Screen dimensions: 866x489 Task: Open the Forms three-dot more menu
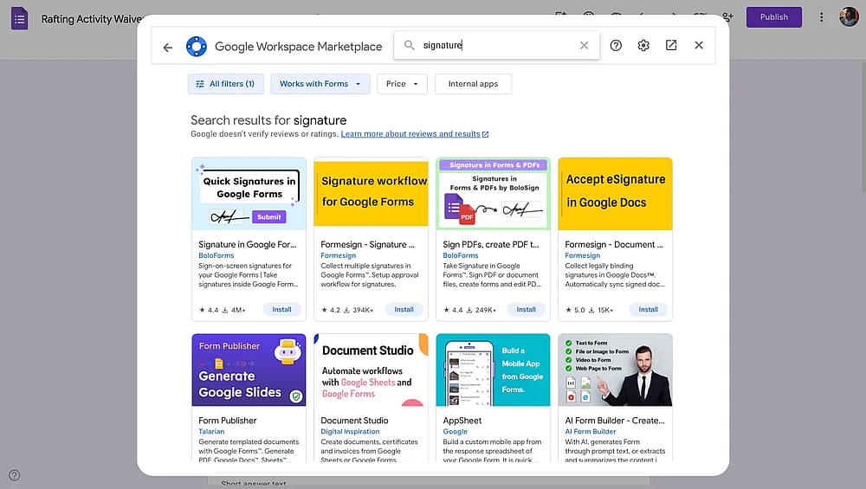click(x=821, y=17)
